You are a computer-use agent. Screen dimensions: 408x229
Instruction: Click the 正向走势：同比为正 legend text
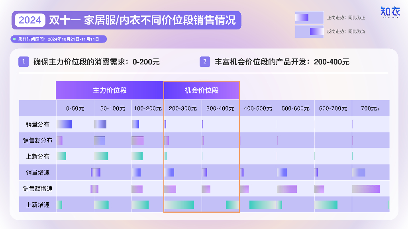[346, 17]
